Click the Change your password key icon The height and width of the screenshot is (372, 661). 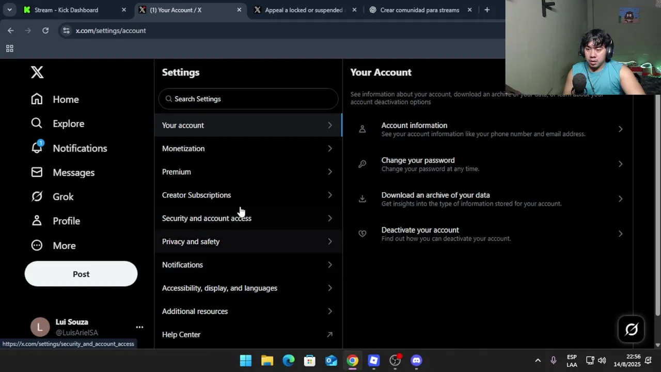pos(363,164)
